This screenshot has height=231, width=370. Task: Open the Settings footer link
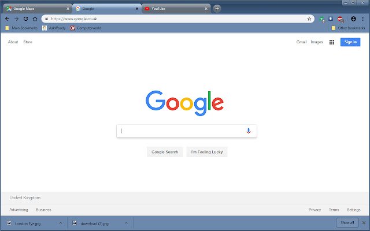coord(353,210)
